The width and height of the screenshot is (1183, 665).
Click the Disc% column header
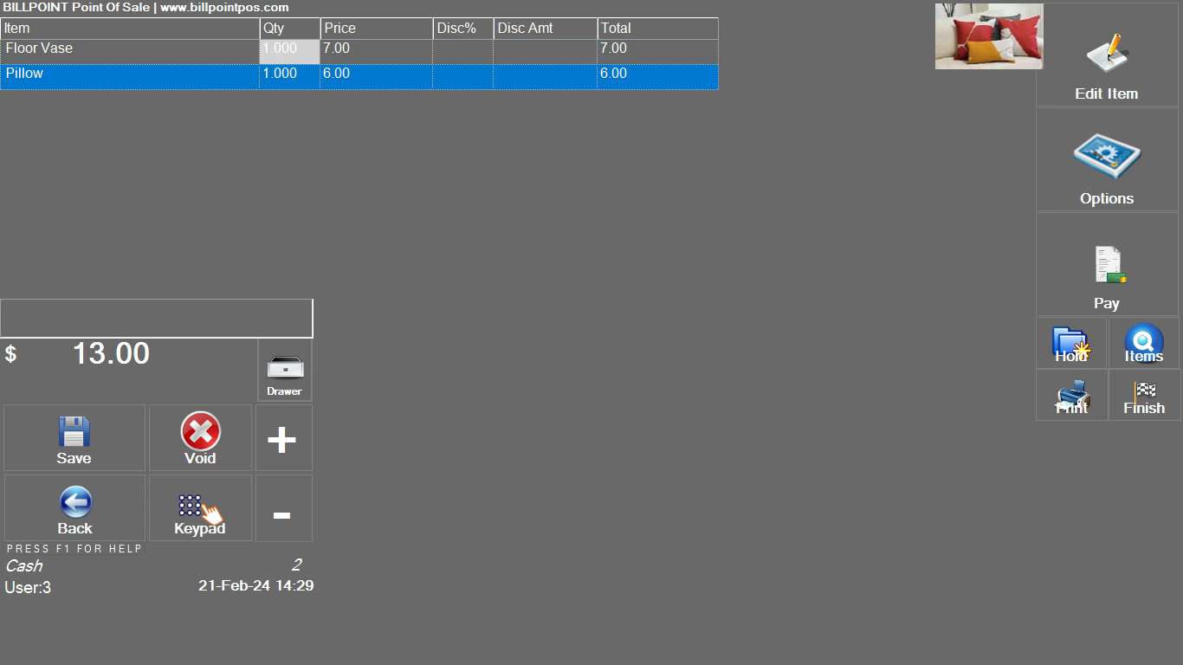[462, 29]
